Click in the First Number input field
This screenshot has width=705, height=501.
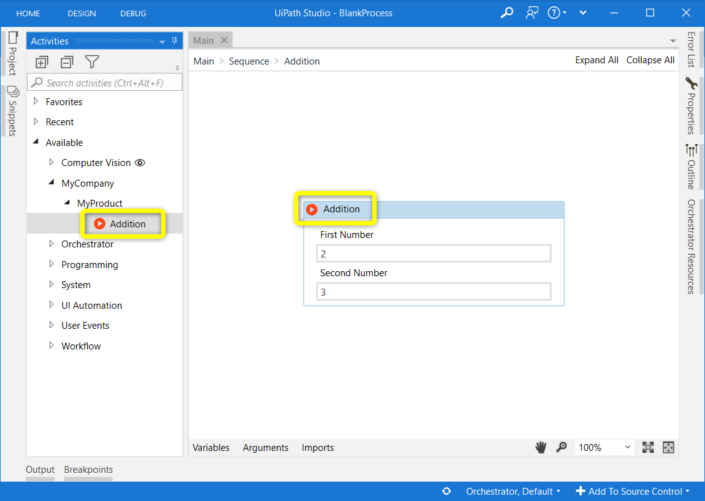[x=434, y=254]
